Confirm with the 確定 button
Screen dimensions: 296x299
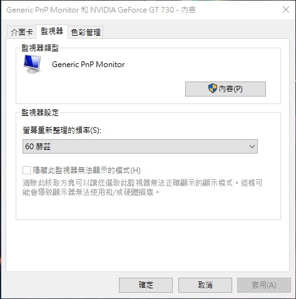click(146, 285)
